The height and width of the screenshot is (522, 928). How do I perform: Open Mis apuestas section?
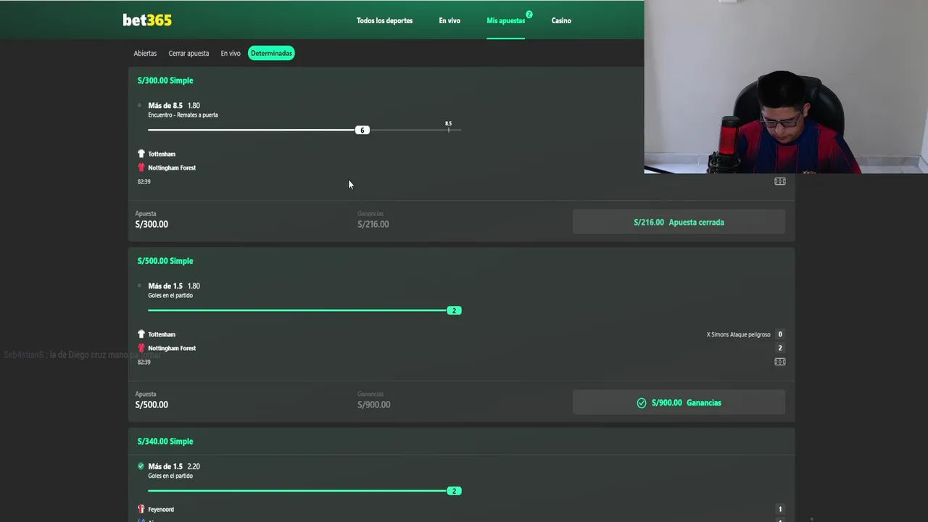click(x=505, y=20)
